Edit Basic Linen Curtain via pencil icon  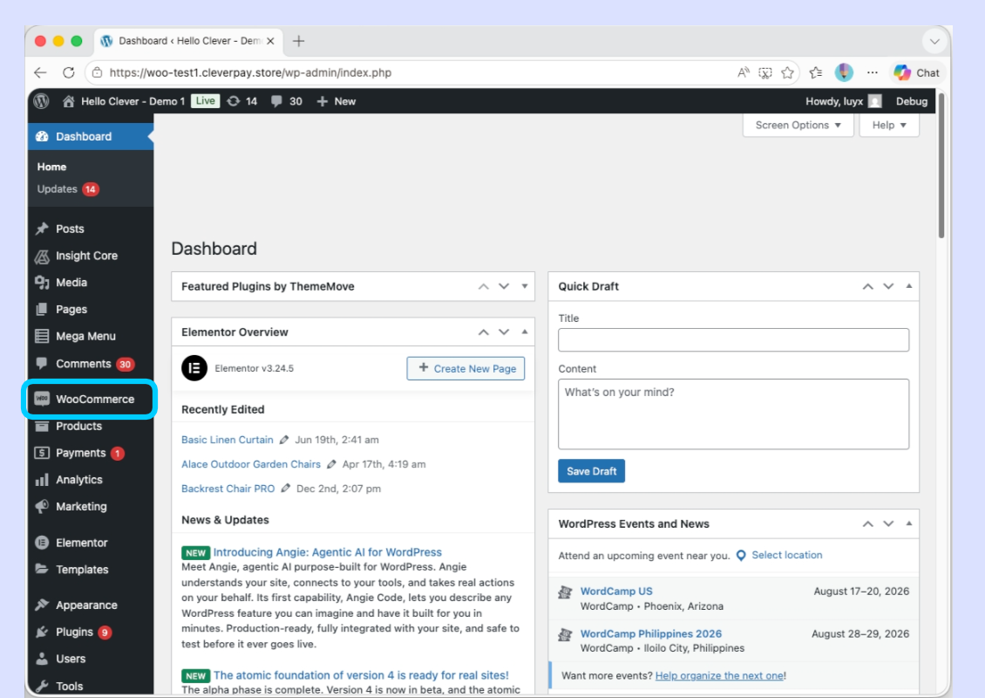click(284, 440)
